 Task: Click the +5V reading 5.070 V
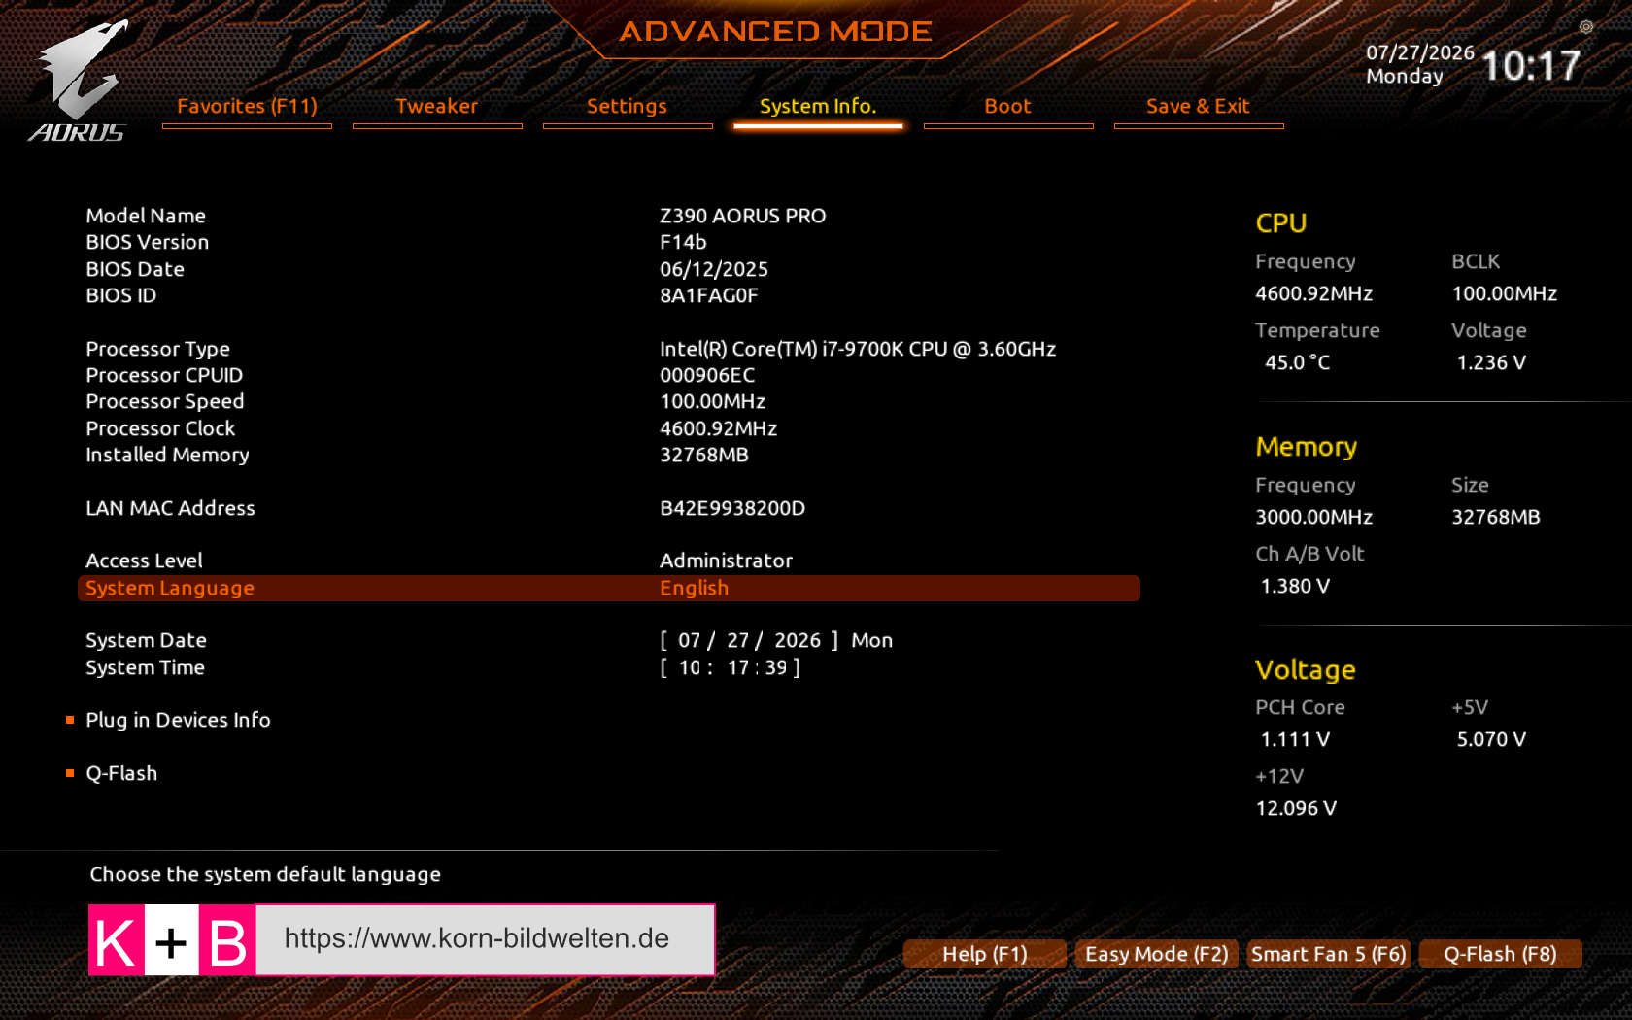[x=1491, y=739]
